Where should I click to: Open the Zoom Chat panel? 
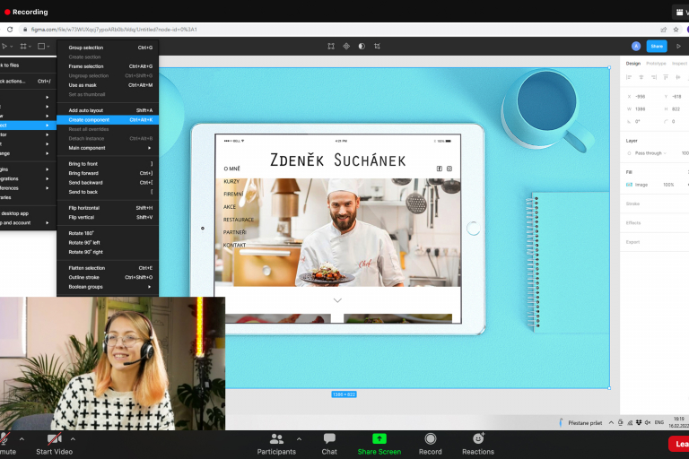329,443
